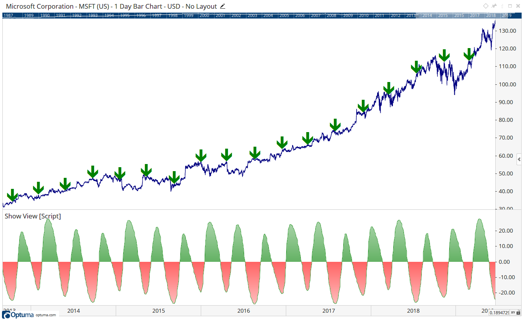524x319 pixels.
Task: Jump to 2012 in the navigator bar
Action: (395, 15)
